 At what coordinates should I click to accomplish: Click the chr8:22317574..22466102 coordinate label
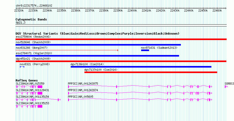click(x=34, y=6)
